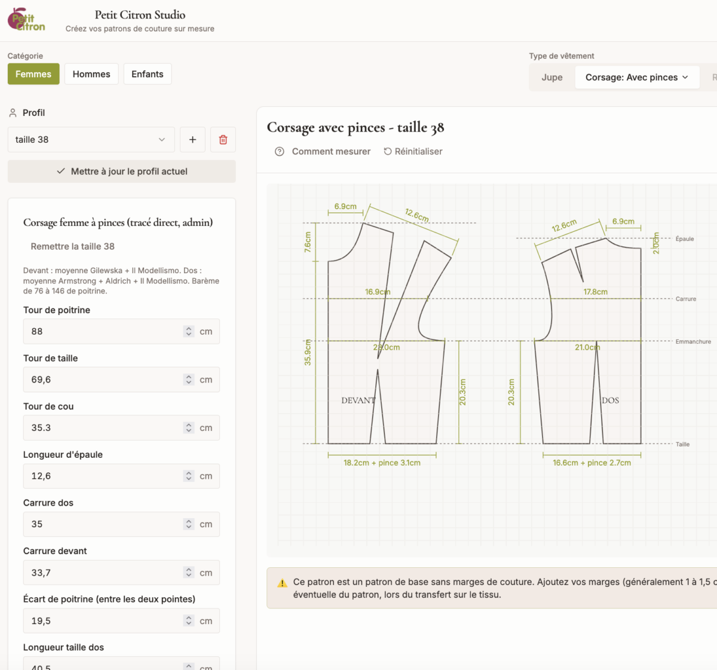Add a new profile with plus icon
This screenshot has height=670, width=717.
192,139
